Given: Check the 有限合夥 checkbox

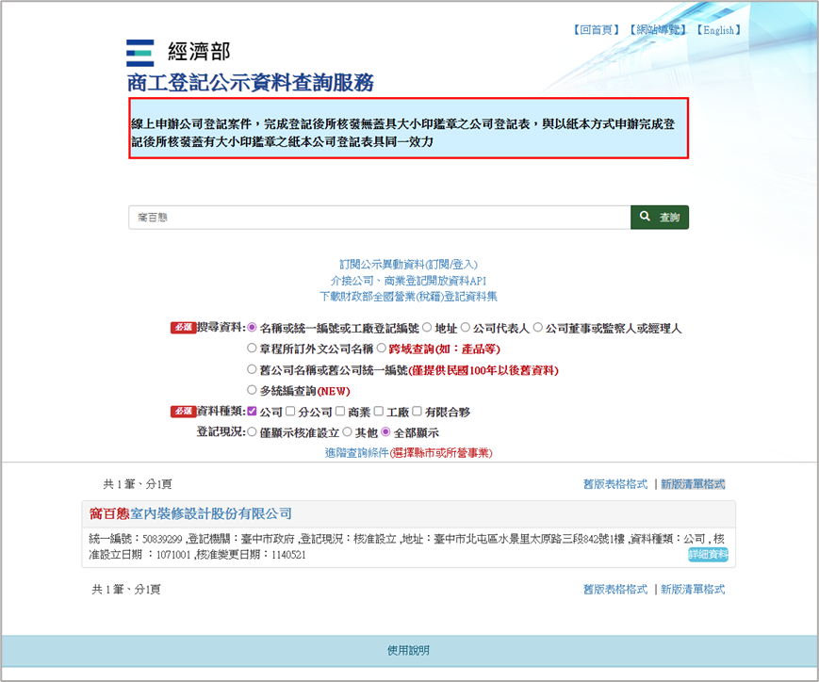Looking at the screenshot, I should [417, 411].
